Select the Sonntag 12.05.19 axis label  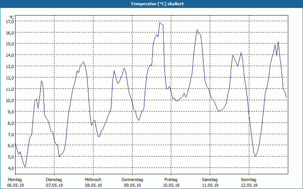pos(249,183)
